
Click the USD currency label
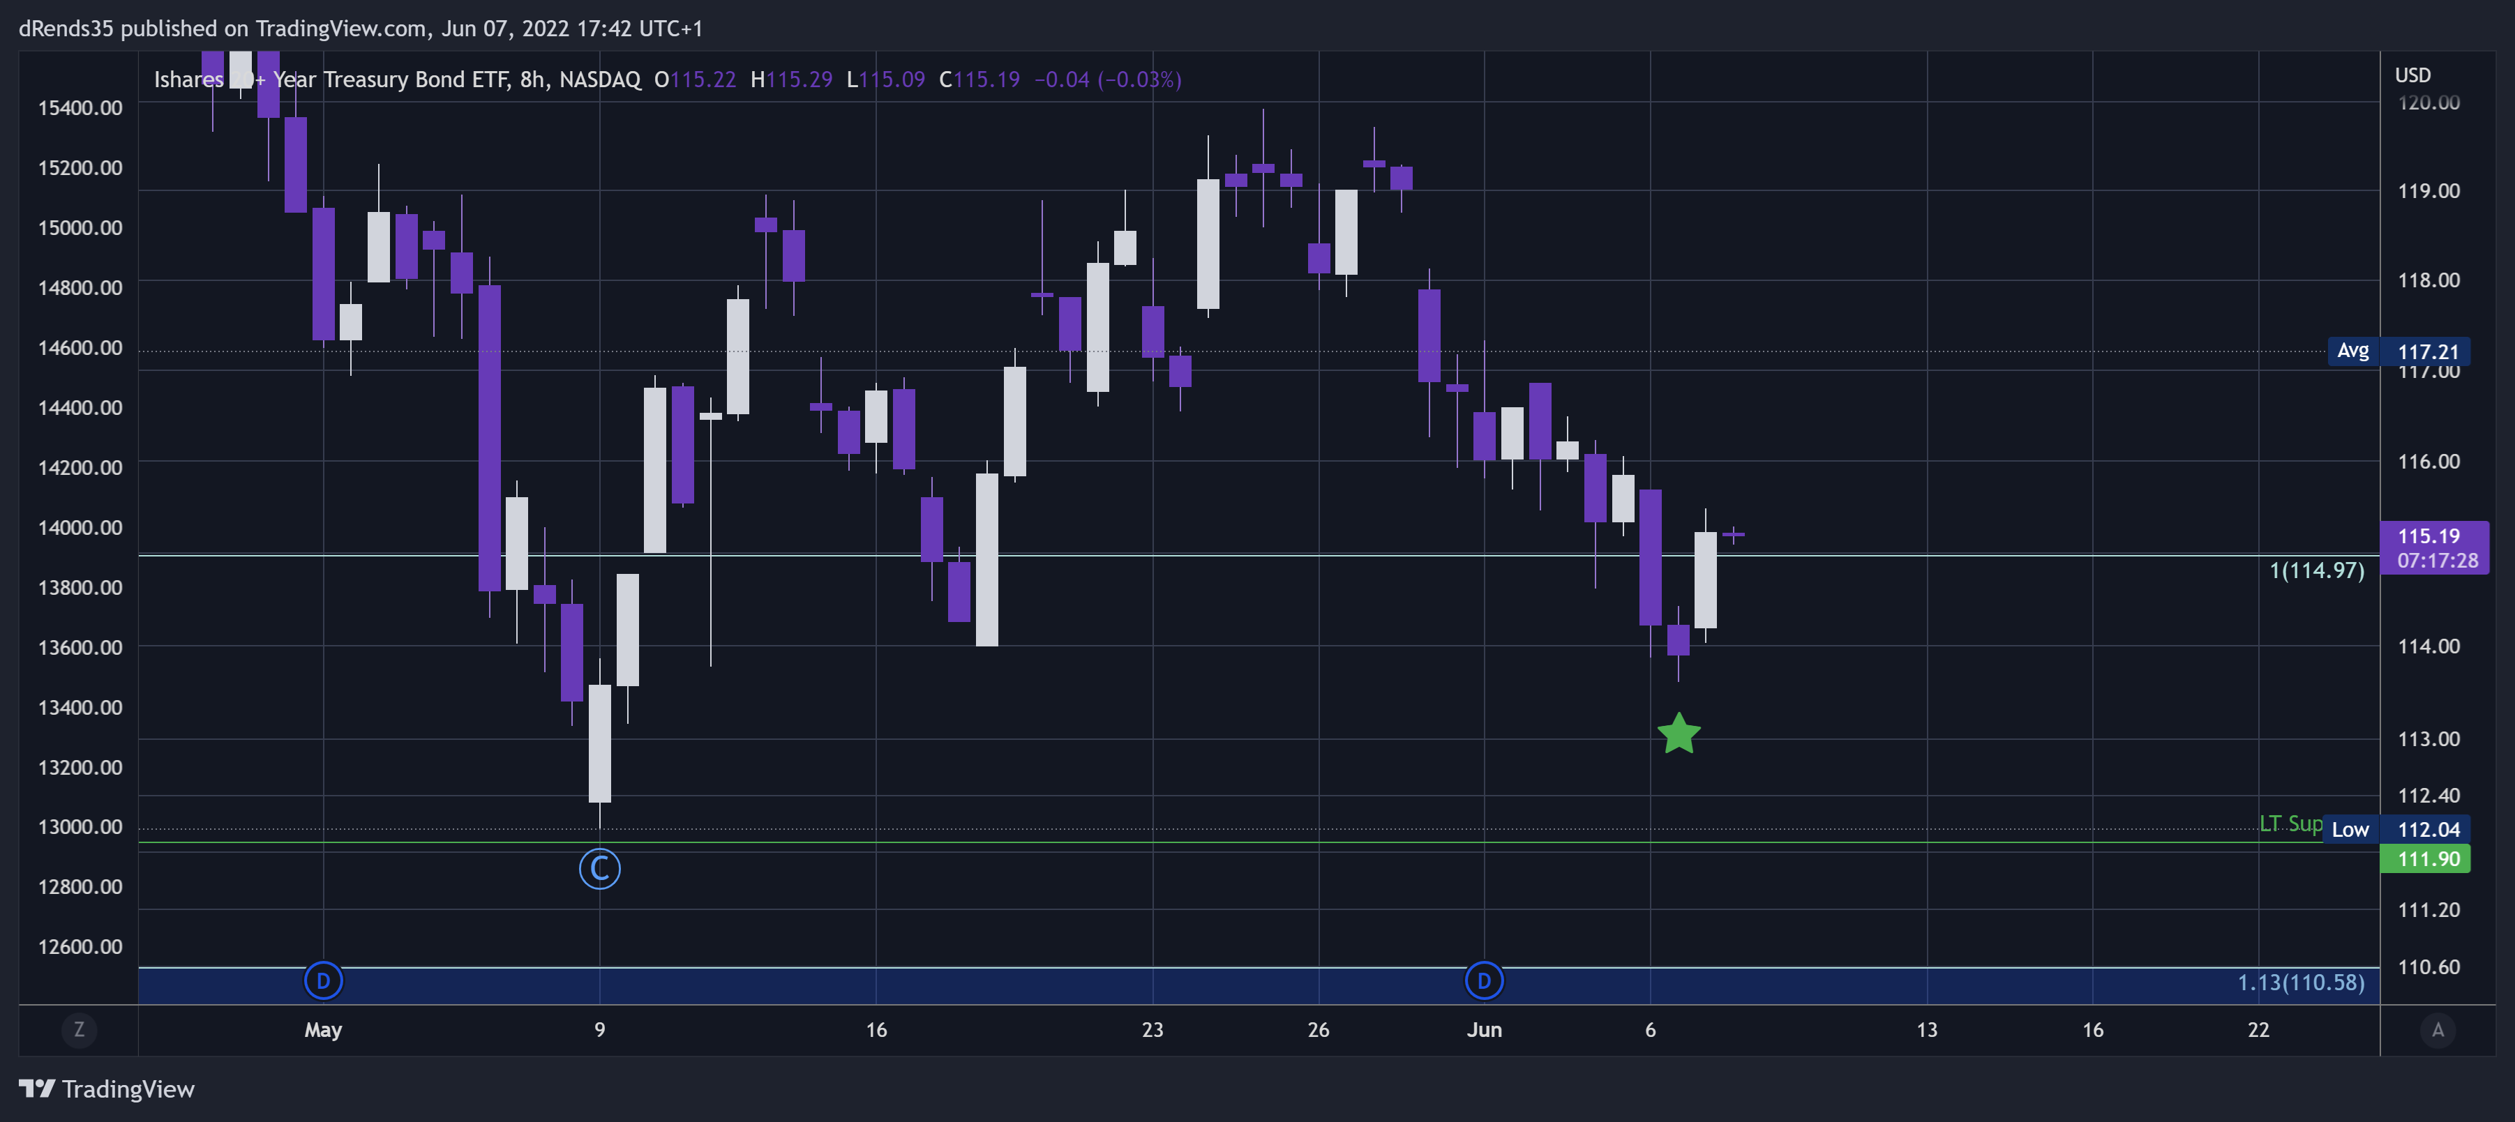point(2412,75)
